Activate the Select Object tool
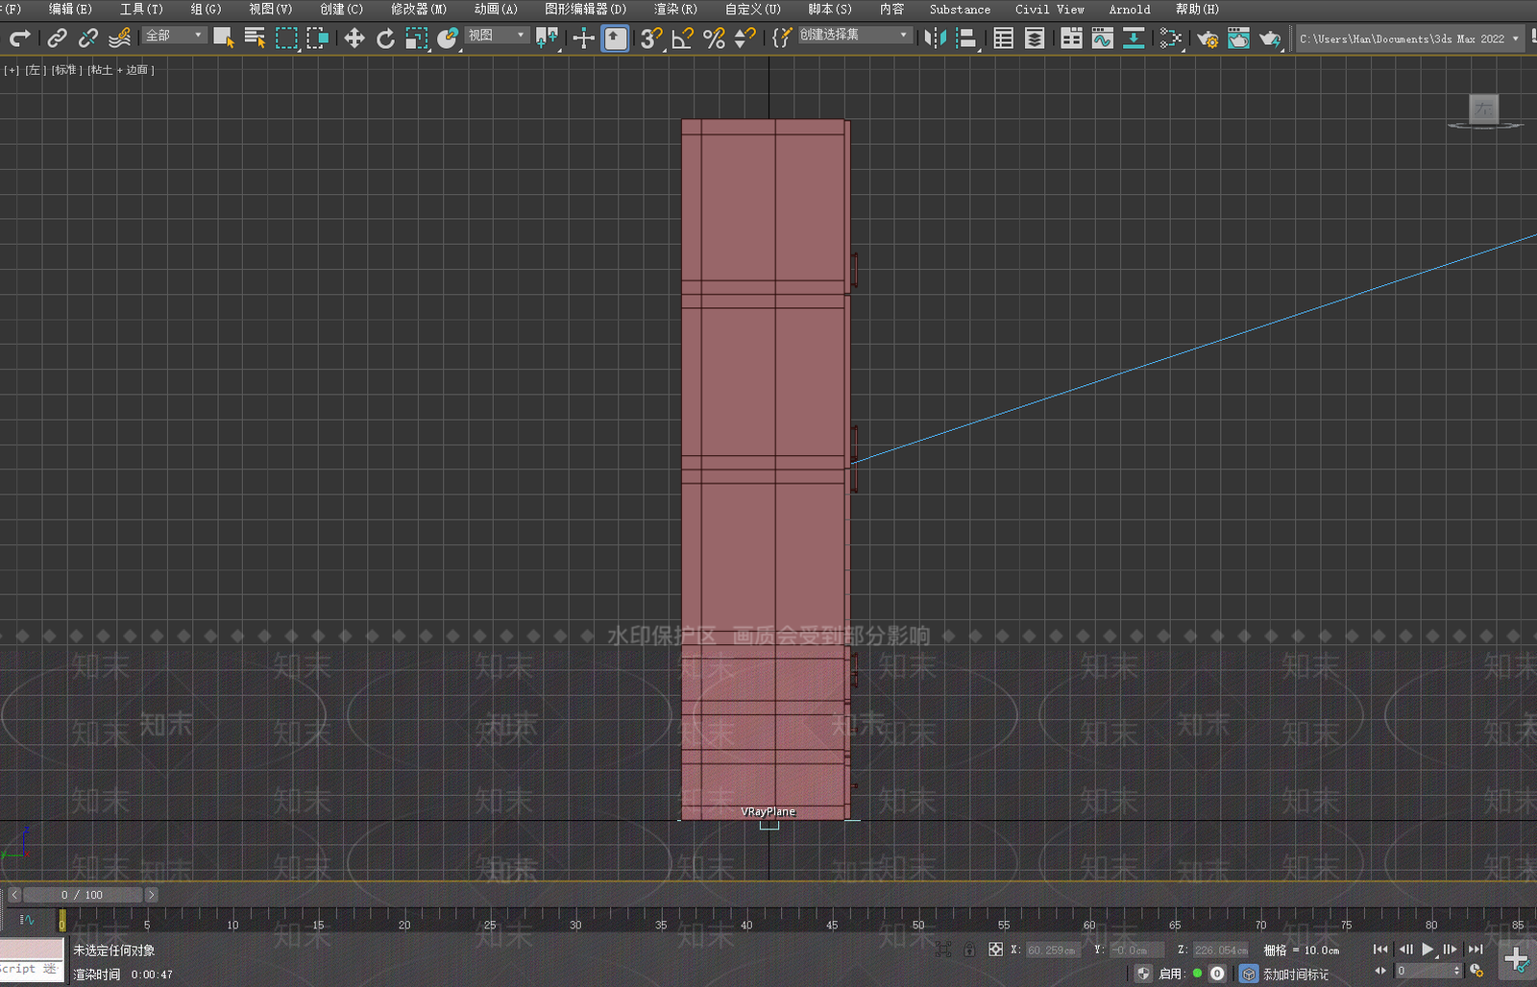The image size is (1537, 987). pos(224,38)
